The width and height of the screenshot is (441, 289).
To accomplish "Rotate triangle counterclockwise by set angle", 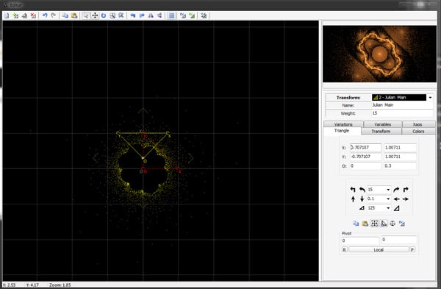I will tap(362, 190).
